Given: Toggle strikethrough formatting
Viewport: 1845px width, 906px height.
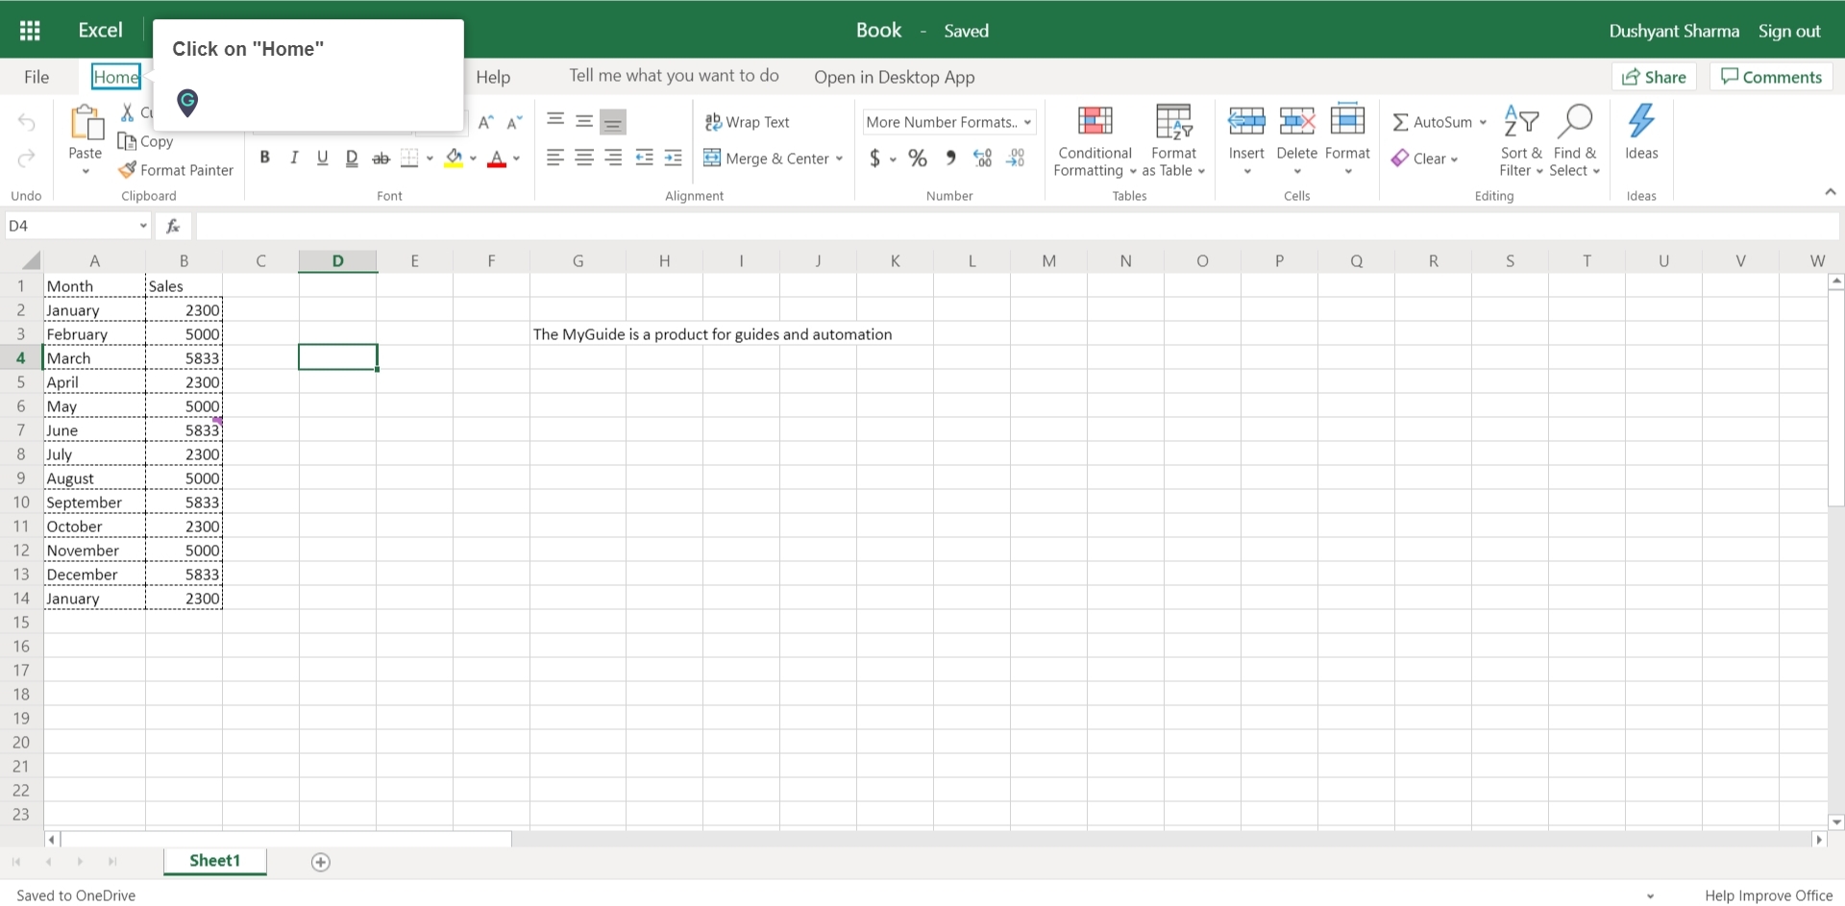Looking at the screenshot, I should coord(381,158).
